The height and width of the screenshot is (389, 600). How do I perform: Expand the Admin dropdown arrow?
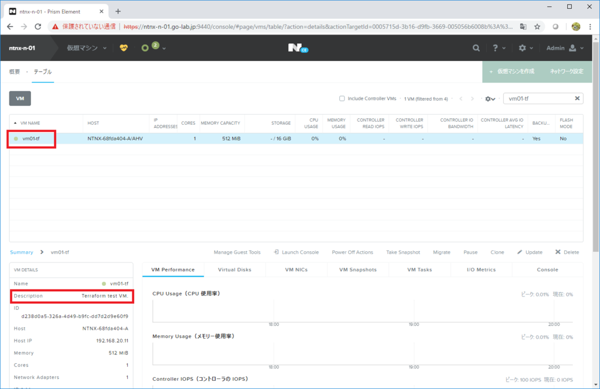coord(582,48)
